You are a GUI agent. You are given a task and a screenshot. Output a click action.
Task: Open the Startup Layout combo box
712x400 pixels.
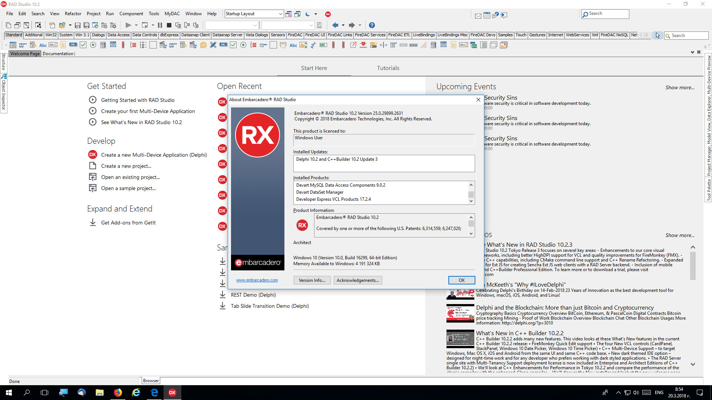pyautogui.click(x=254, y=14)
